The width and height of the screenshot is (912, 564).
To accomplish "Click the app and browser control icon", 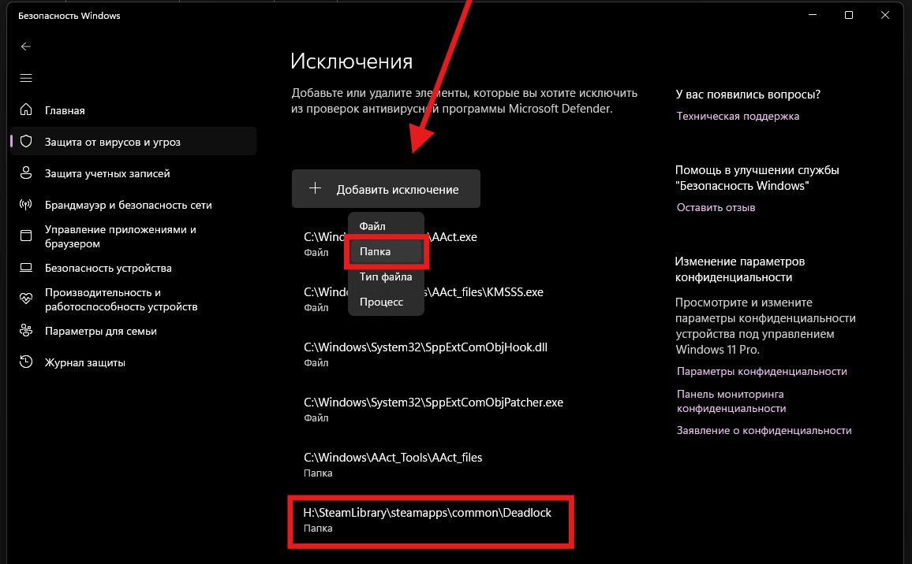I will [25, 236].
